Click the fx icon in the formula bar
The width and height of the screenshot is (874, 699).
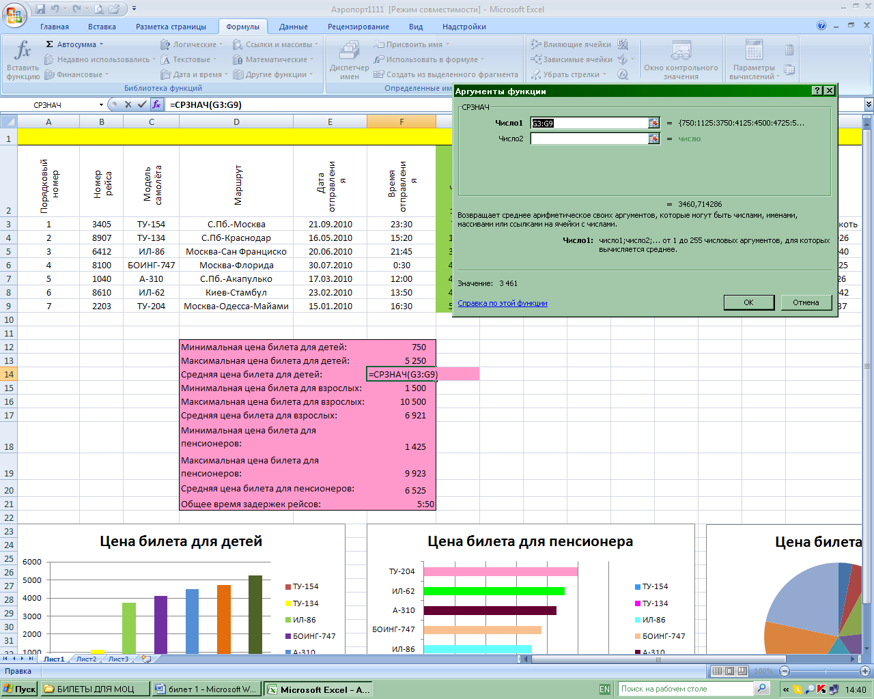pos(156,104)
